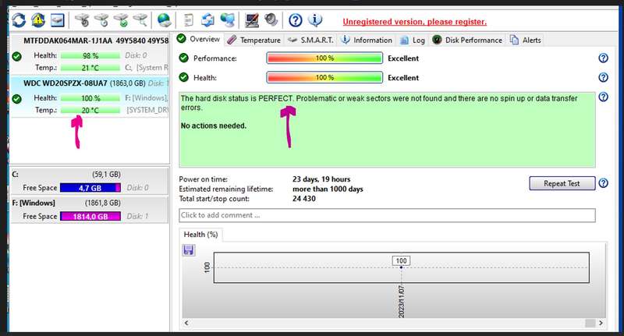Click the Repeat Test button

[562, 183]
